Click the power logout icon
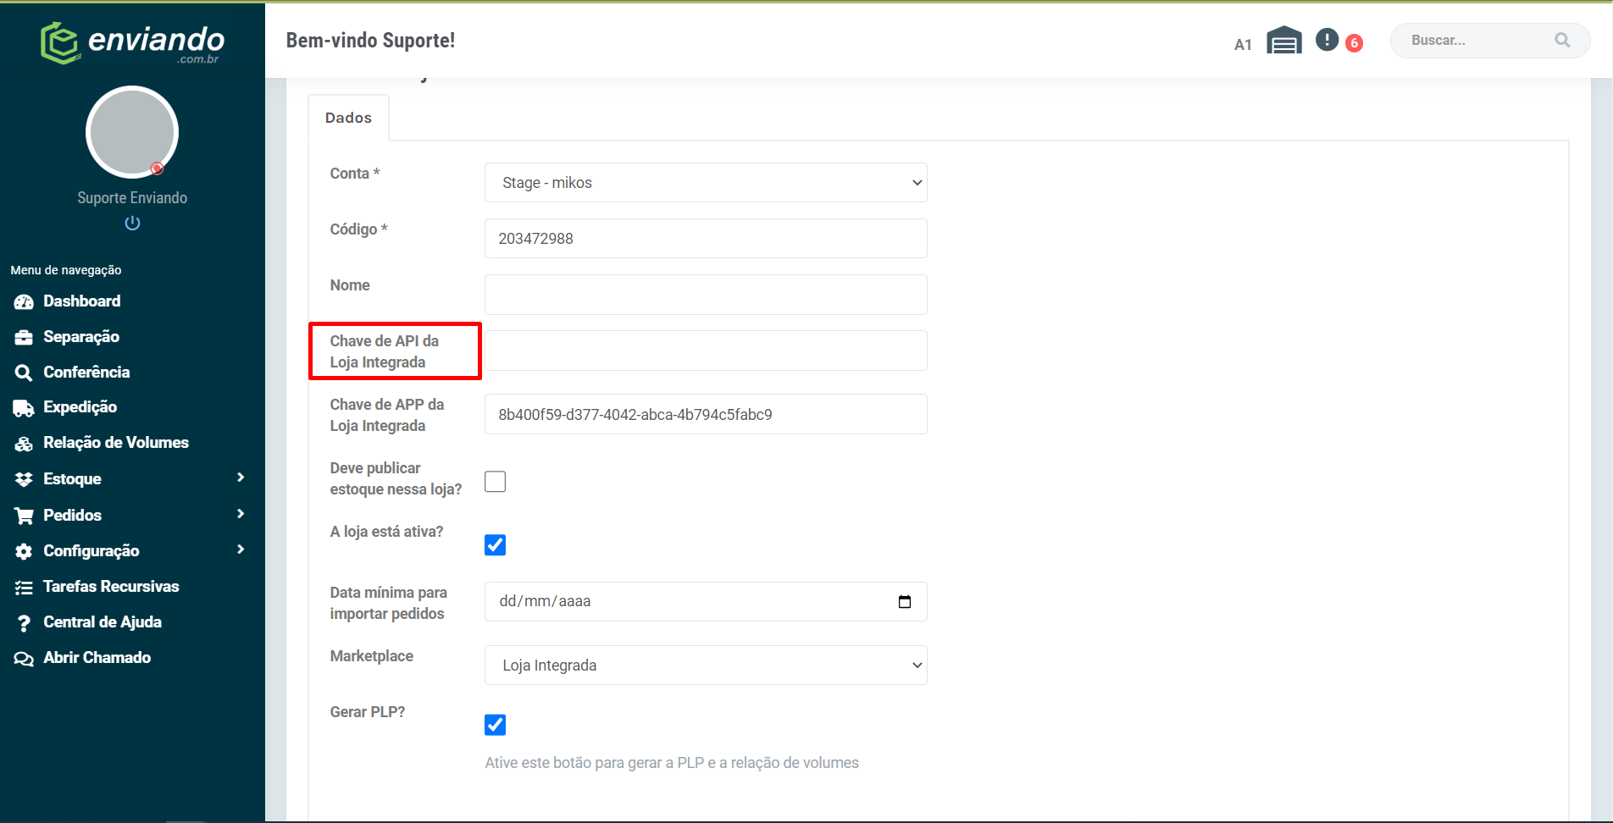Screen dimensions: 1613x823 coord(132,223)
